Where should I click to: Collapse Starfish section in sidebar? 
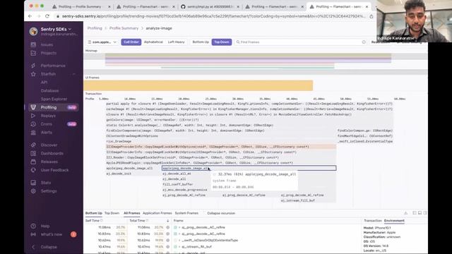73,74
